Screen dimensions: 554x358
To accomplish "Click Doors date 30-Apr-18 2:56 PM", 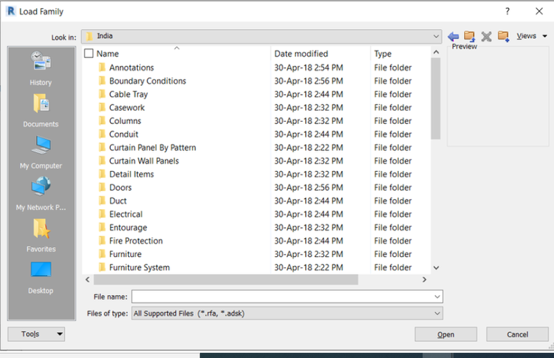I will coord(308,187).
